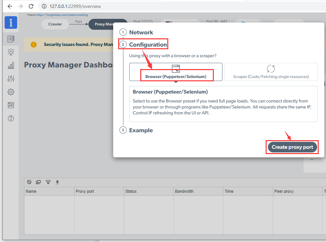The image size is (326, 242).
Task: Open the Overview list icon in sidebar
Action: (11, 39)
